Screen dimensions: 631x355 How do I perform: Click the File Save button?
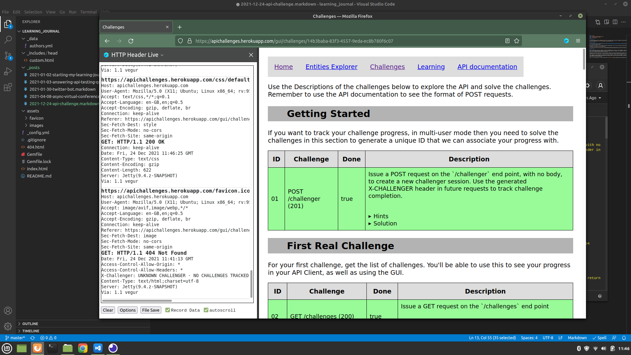151,310
